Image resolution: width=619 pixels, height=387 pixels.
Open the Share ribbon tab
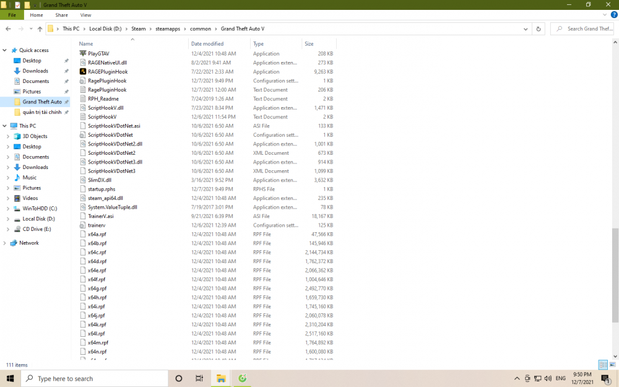(61, 15)
